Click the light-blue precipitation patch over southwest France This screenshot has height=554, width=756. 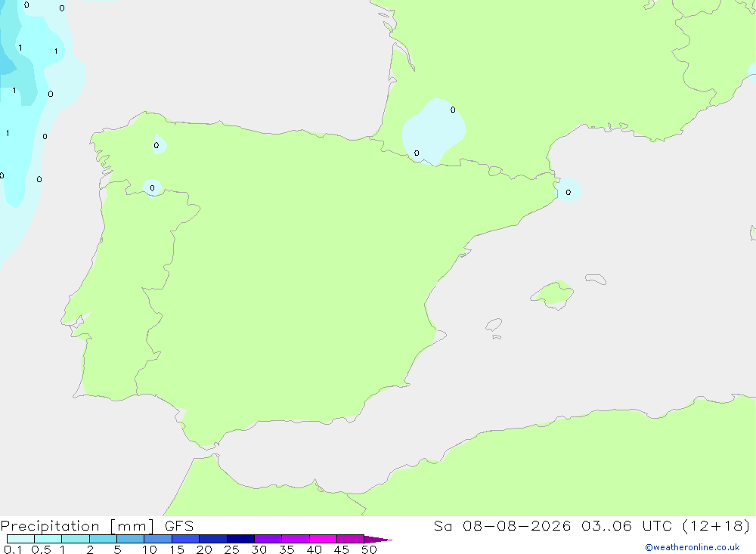[433, 132]
